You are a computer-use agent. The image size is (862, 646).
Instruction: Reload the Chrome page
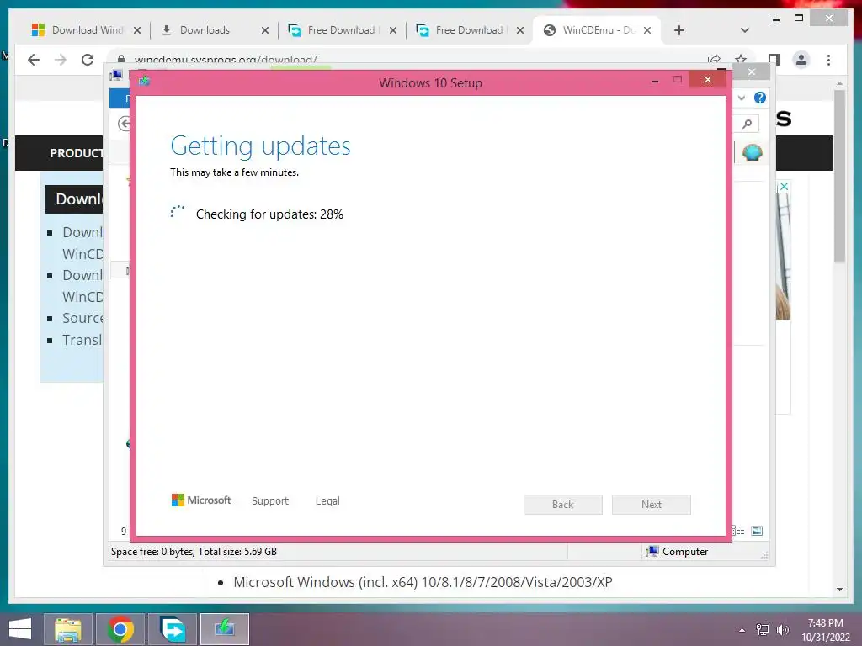tap(88, 60)
